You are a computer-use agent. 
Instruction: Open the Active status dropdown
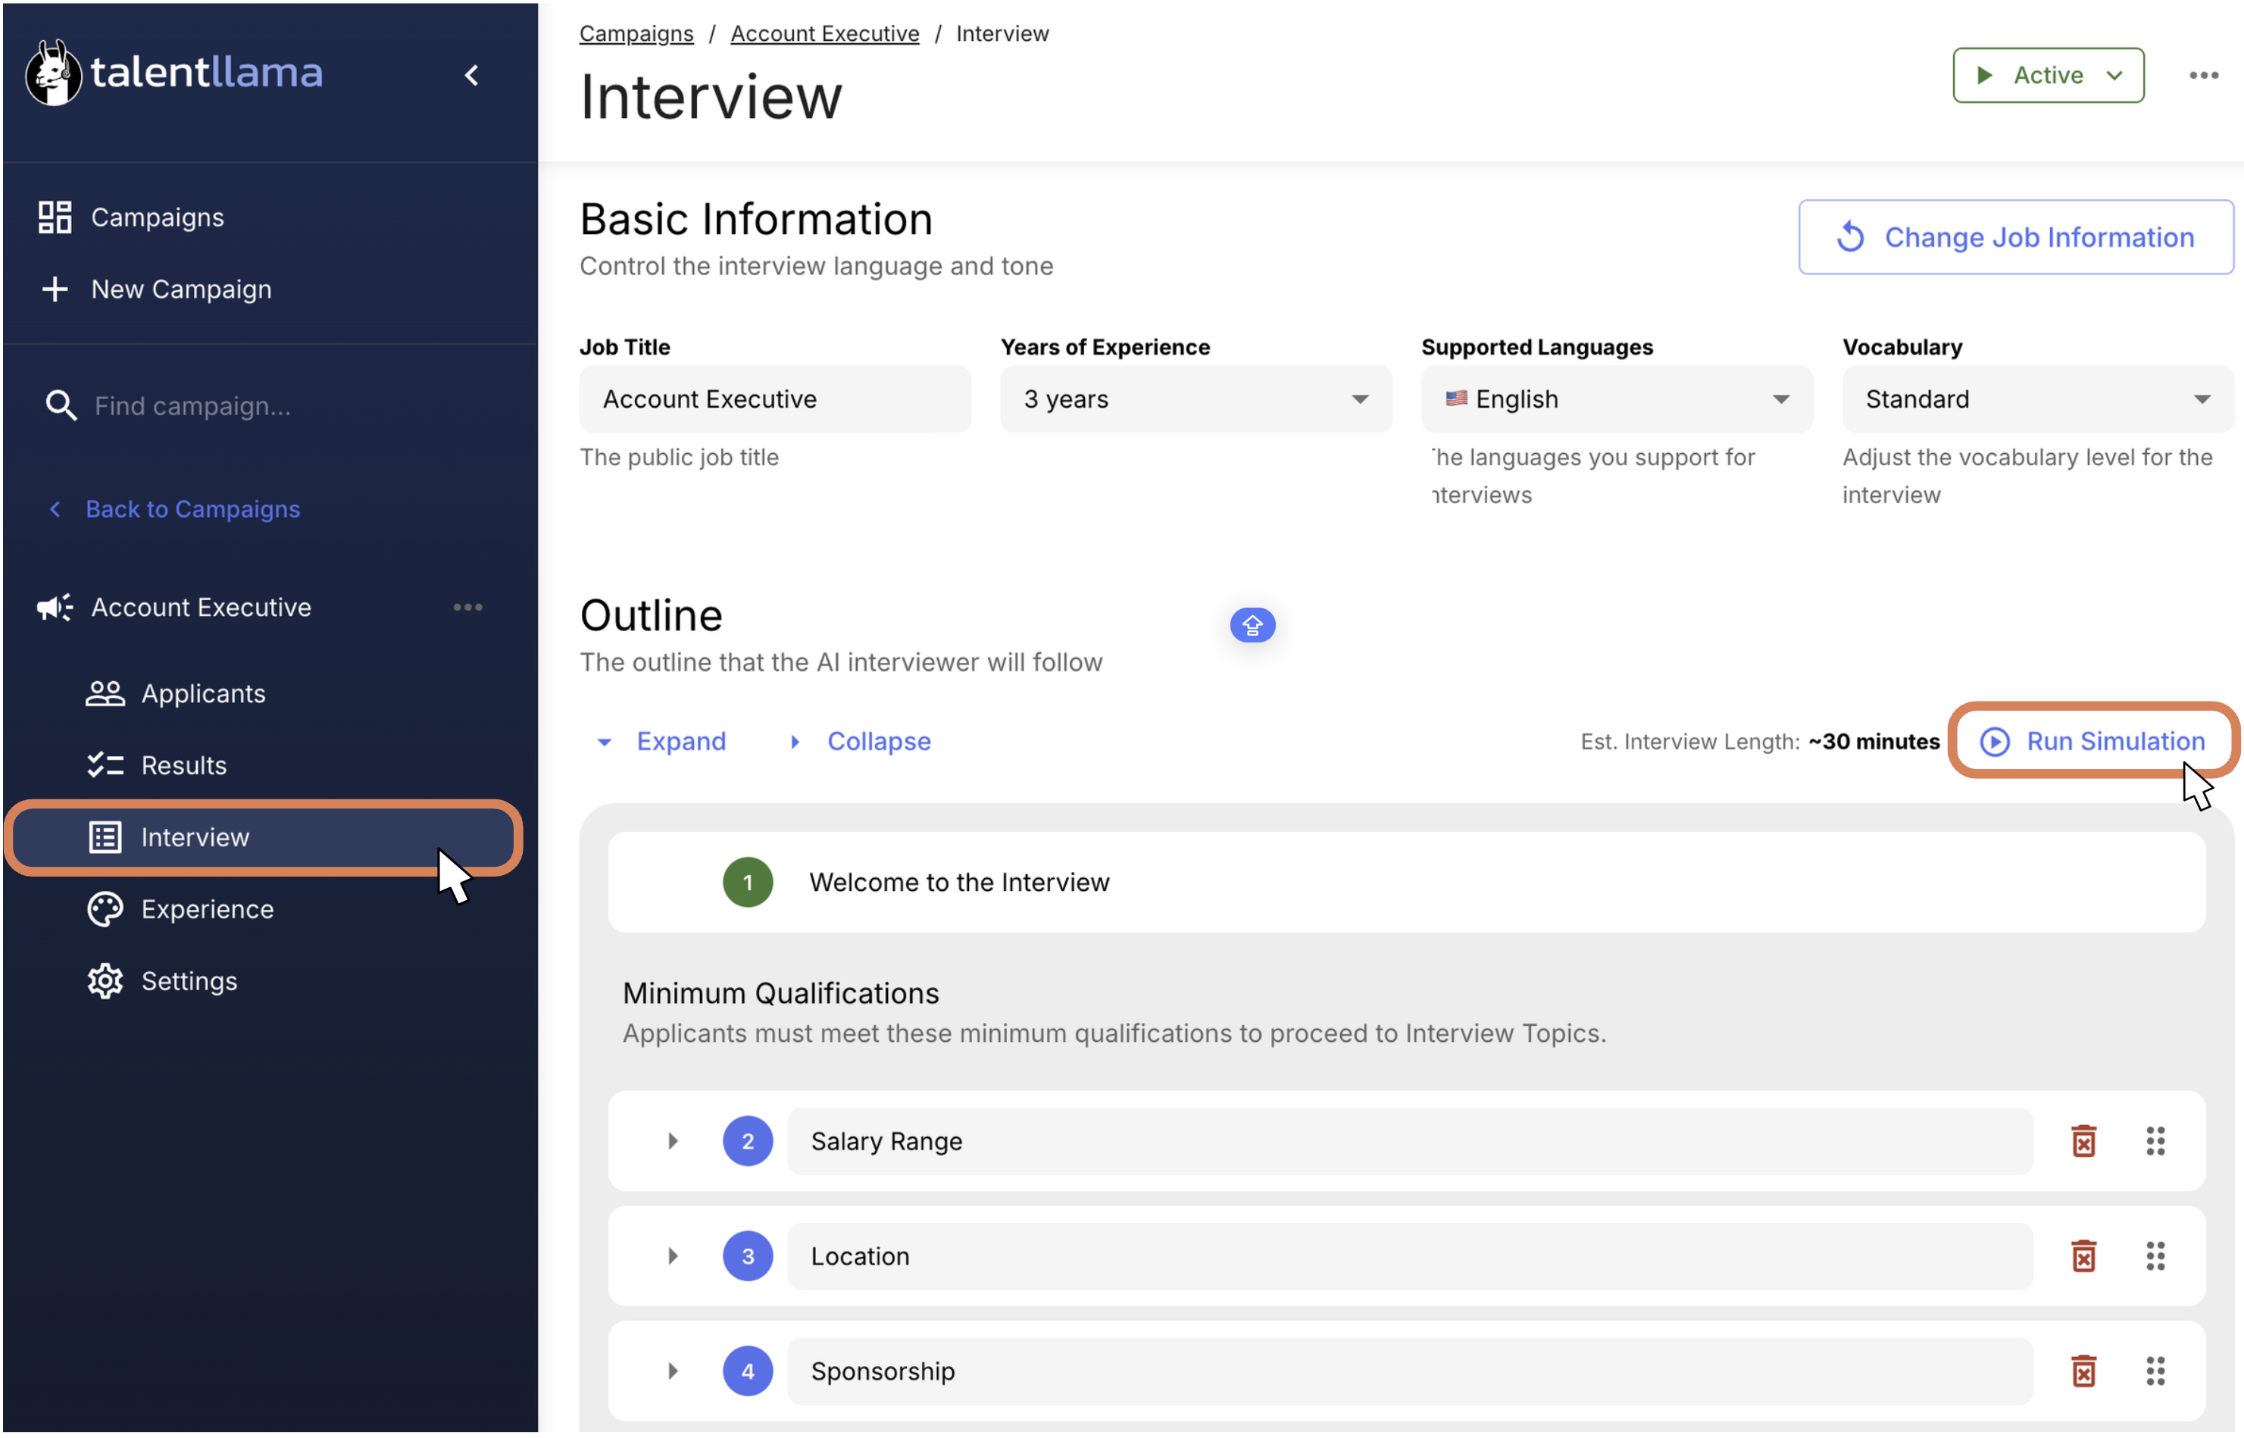pyautogui.click(x=2047, y=75)
